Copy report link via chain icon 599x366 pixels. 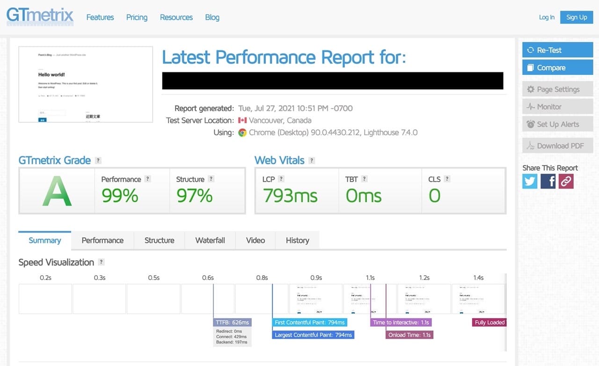[566, 181]
